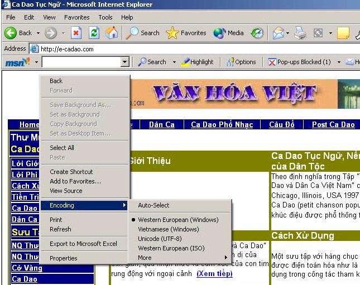Open Pop-ups Blocked dropdown arrow
This screenshot has width=360, height=285.
point(339,62)
